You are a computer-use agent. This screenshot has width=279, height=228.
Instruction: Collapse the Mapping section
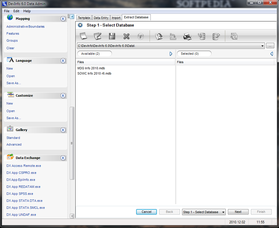[x=63, y=19]
